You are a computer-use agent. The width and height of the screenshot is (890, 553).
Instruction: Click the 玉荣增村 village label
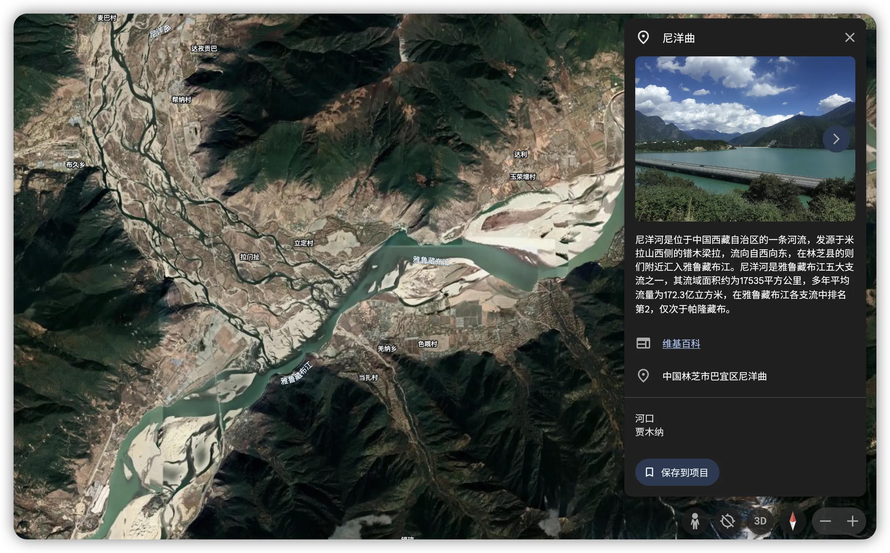[522, 177]
